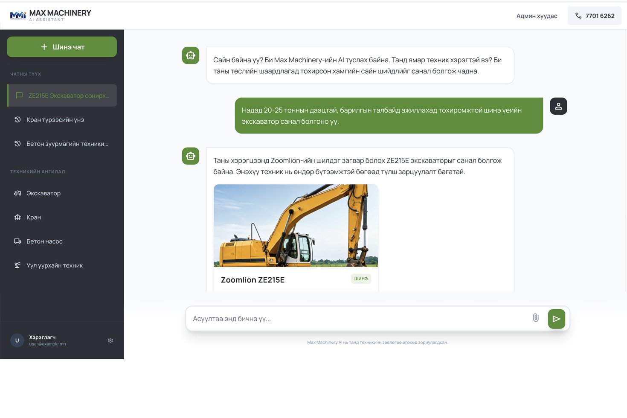Click the Zoomlion ZE215E card title

[253, 280]
